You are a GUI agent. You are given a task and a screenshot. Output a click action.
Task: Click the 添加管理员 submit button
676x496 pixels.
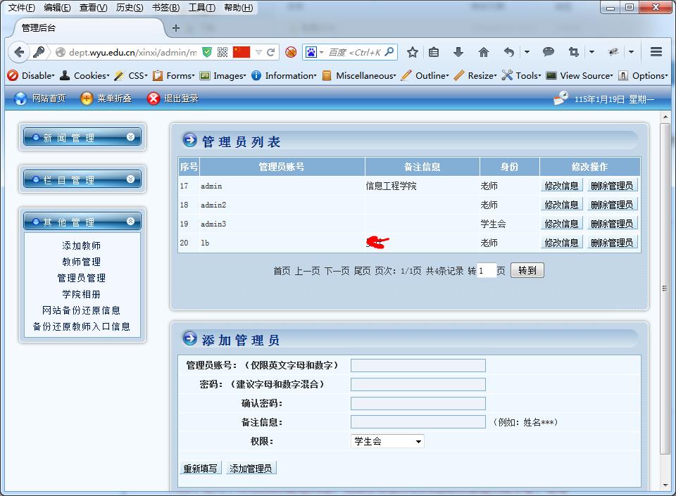[x=251, y=468]
